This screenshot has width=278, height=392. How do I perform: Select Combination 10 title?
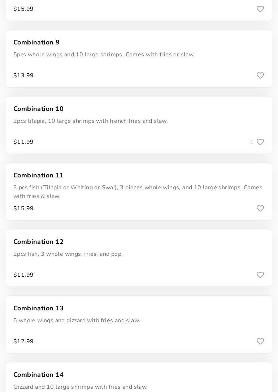38,109
